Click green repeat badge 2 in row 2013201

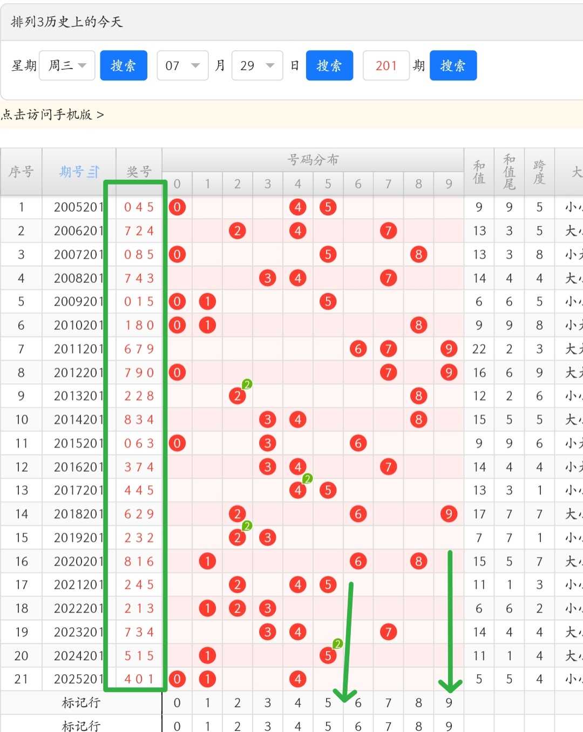[247, 384]
